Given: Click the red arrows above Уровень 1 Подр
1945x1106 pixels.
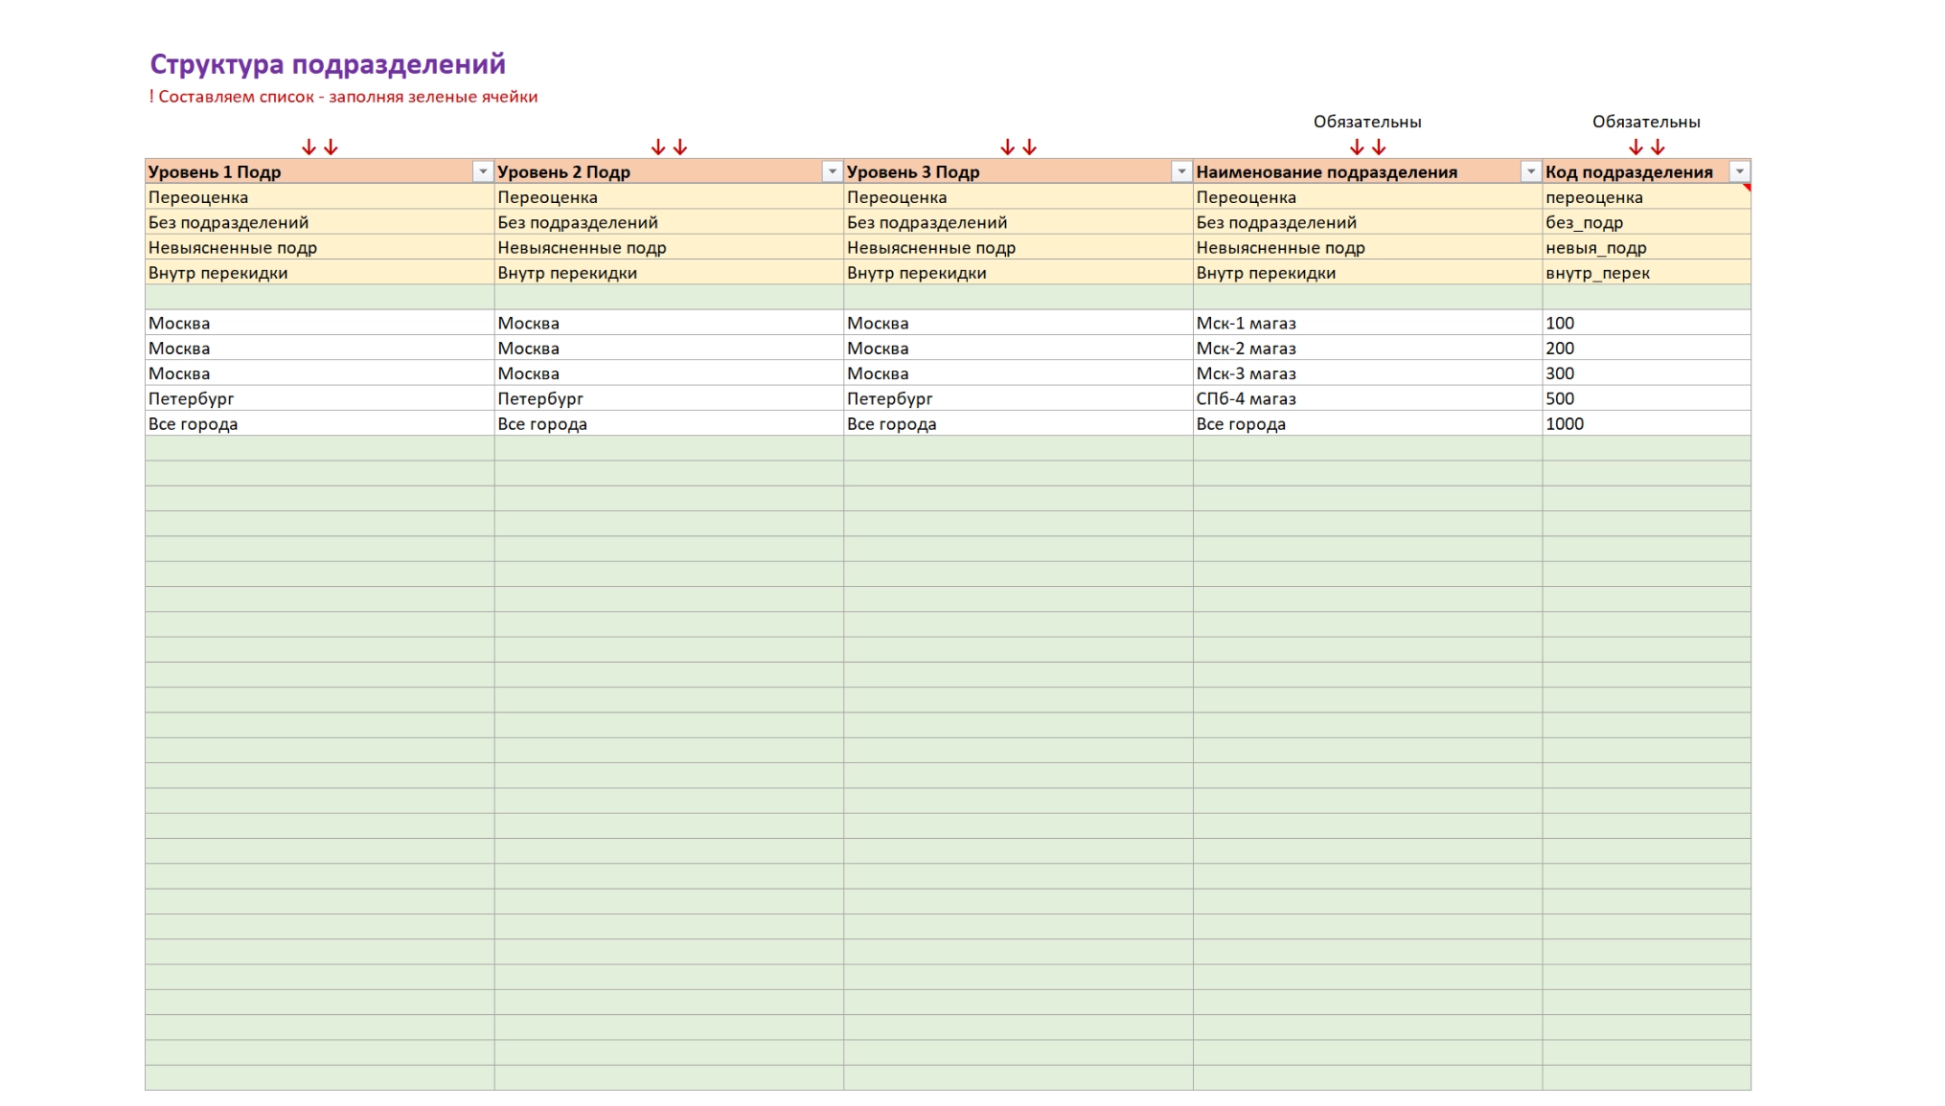Looking at the screenshot, I should tap(320, 147).
